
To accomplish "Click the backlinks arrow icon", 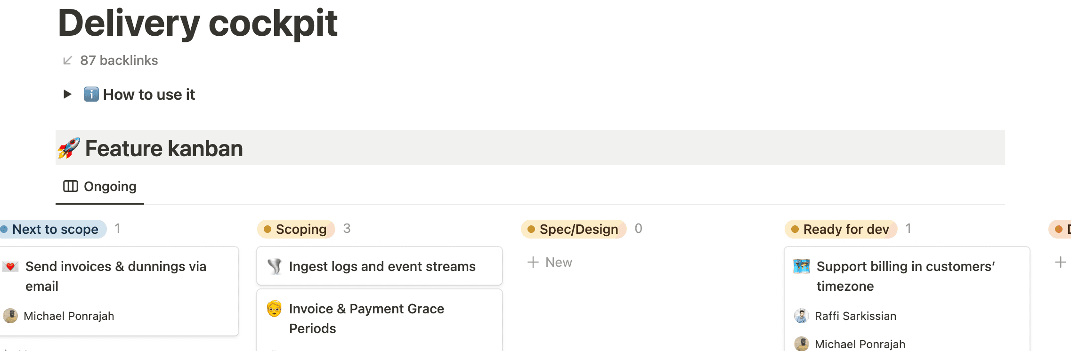I will (x=67, y=60).
